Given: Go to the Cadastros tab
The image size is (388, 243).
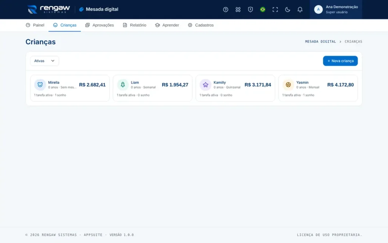Looking at the screenshot, I should pyautogui.click(x=201, y=25).
